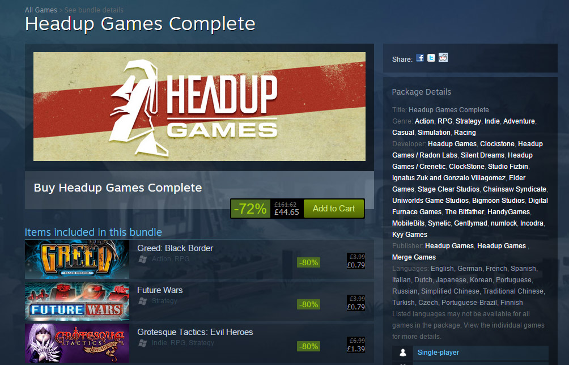Open developer Clockstone link

[x=497, y=144]
